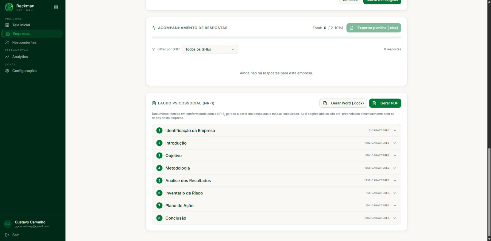Screen dimensions: 491x241
Task: Click the response progress bar
Action: pos(276,38)
